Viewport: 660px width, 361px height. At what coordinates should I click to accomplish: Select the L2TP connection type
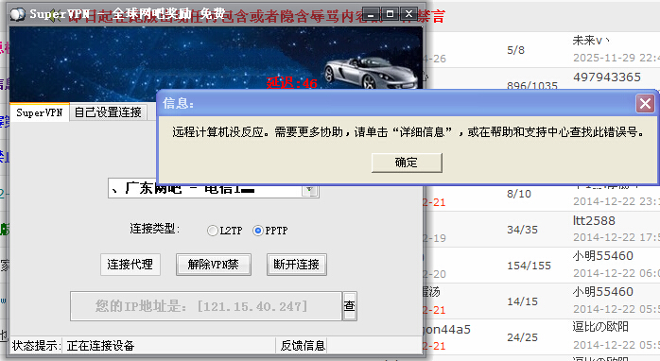point(213,231)
